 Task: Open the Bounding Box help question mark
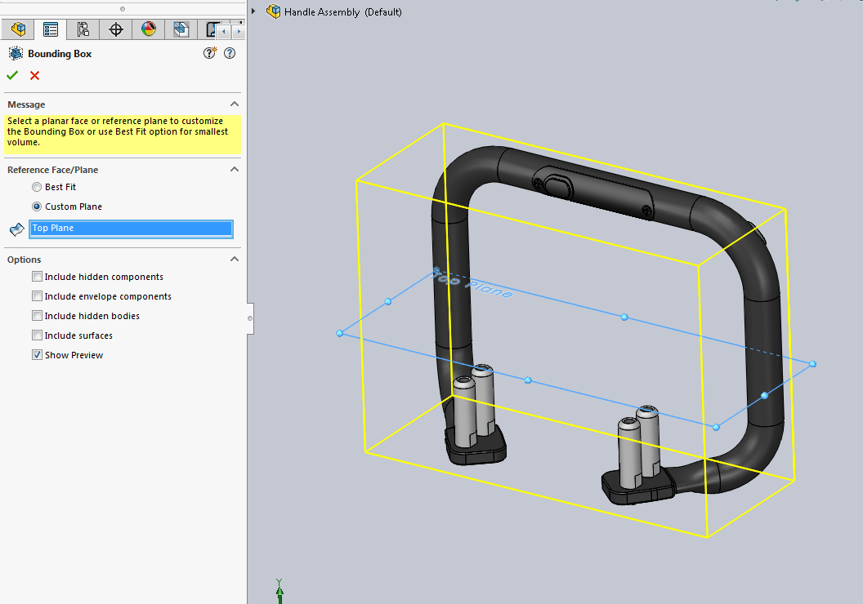coord(230,53)
